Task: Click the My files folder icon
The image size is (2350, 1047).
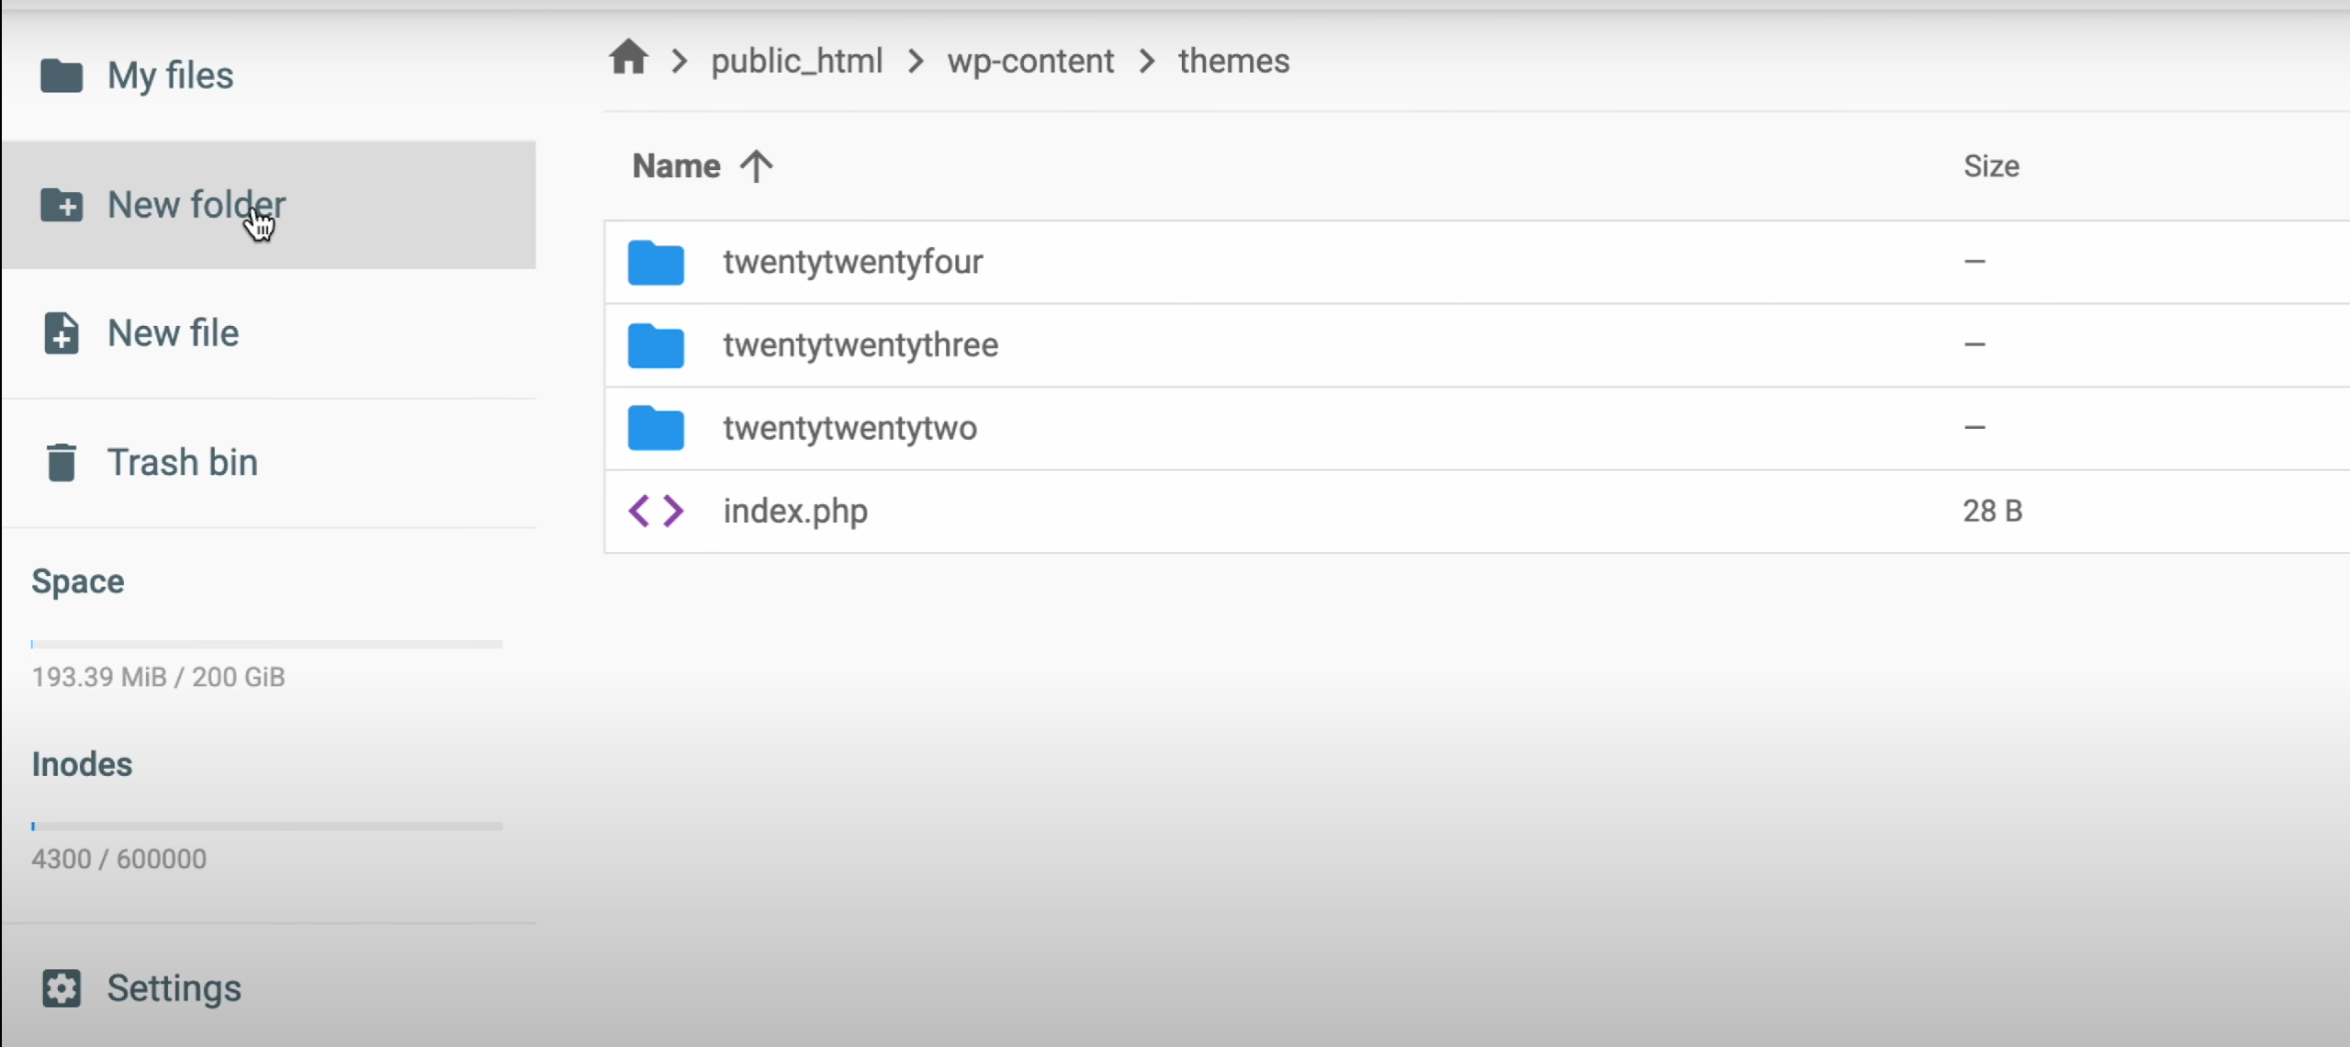Action: (x=62, y=75)
